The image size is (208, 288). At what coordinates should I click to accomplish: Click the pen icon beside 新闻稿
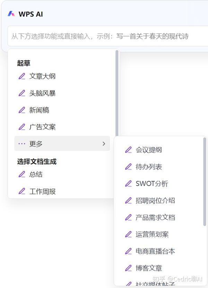coord(22,110)
